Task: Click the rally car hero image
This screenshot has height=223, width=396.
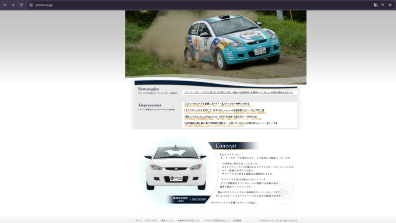Action: (215, 42)
